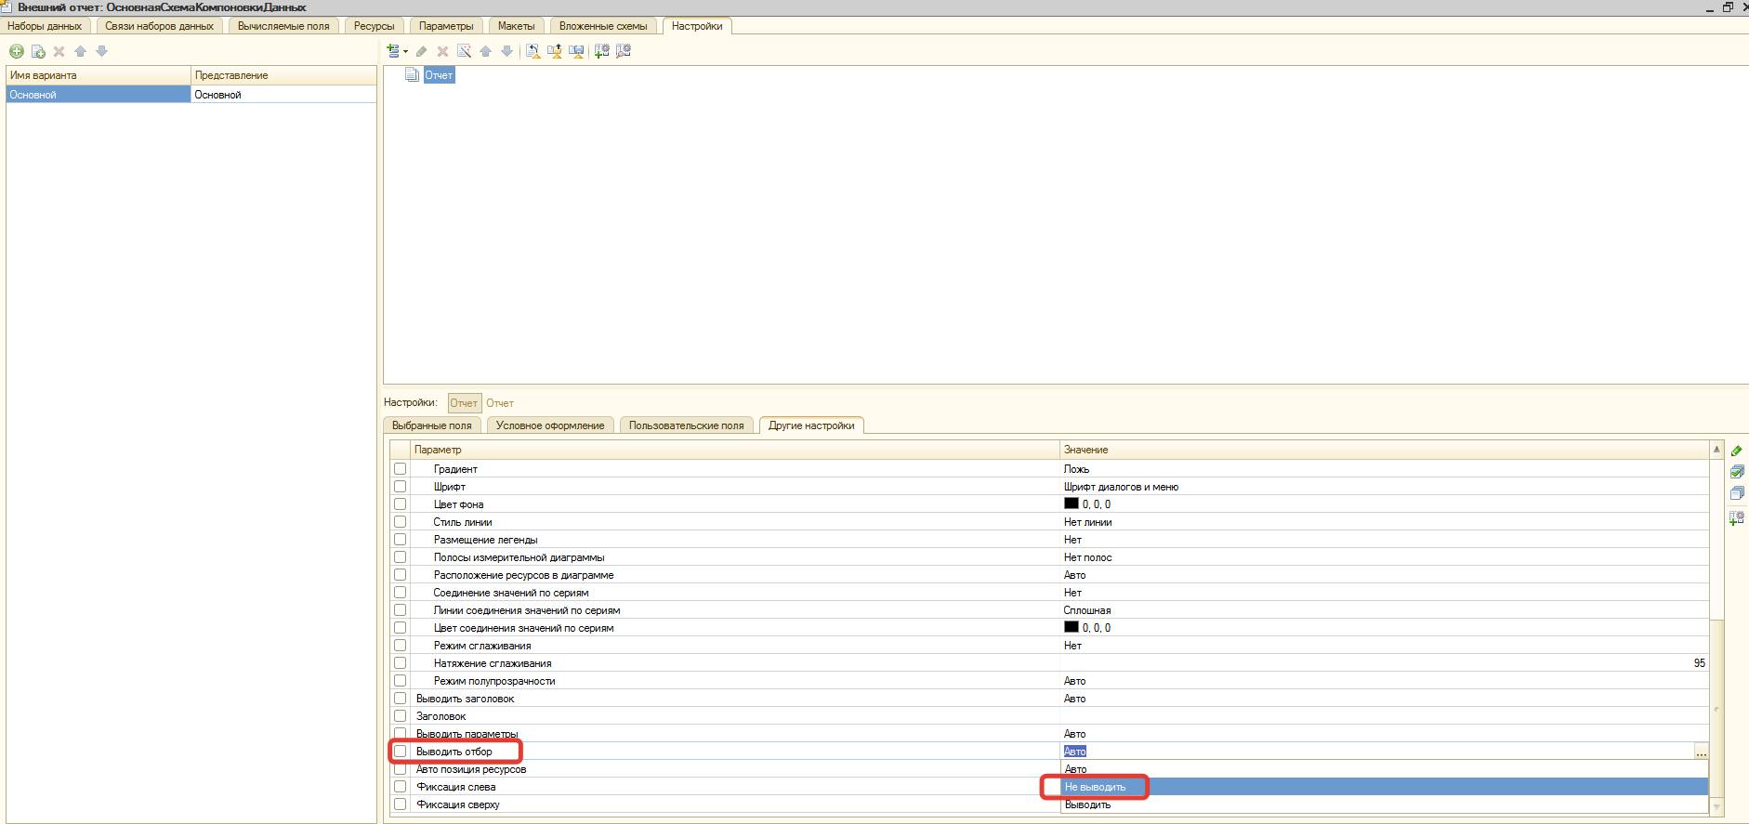Click the uncheck all parameters icon
1749x824 pixels.
click(x=1736, y=493)
